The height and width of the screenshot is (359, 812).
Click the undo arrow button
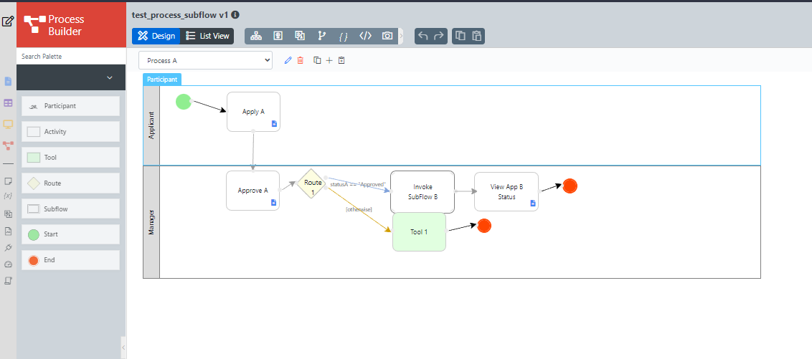[x=423, y=36]
